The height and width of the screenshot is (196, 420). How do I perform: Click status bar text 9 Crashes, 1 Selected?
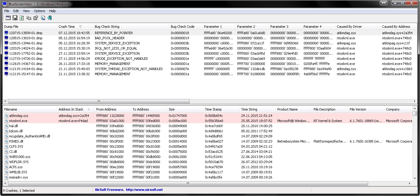coord(19,191)
